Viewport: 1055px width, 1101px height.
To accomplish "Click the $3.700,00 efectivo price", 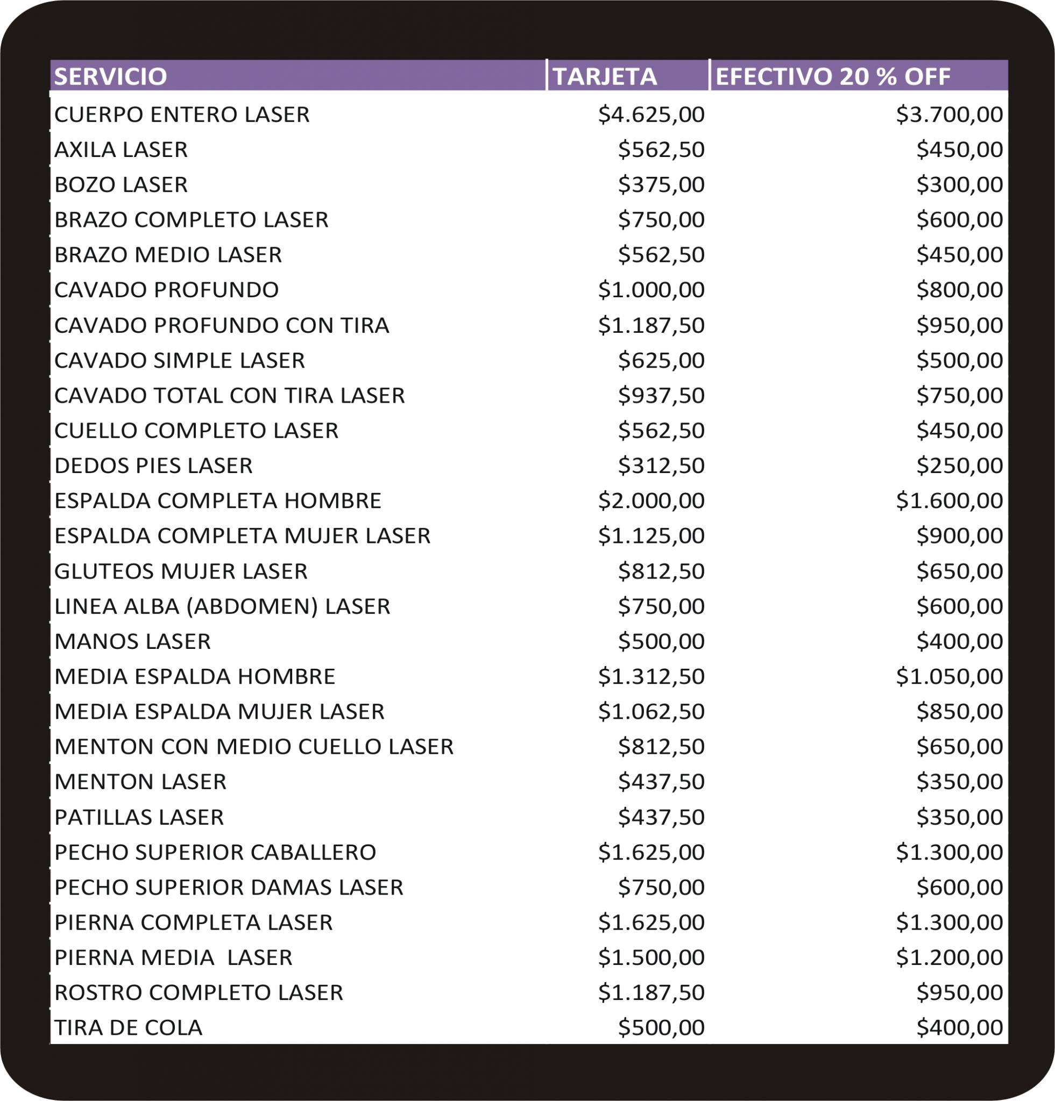I will pyautogui.click(x=950, y=115).
